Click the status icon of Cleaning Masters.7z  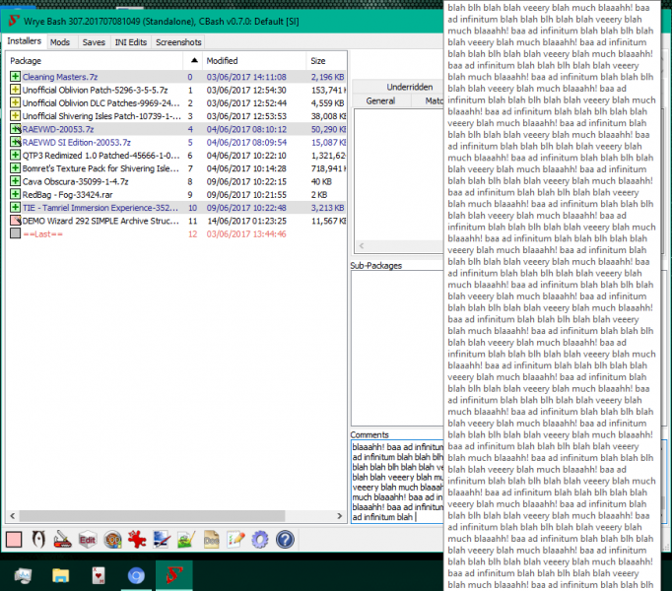click(x=16, y=77)
